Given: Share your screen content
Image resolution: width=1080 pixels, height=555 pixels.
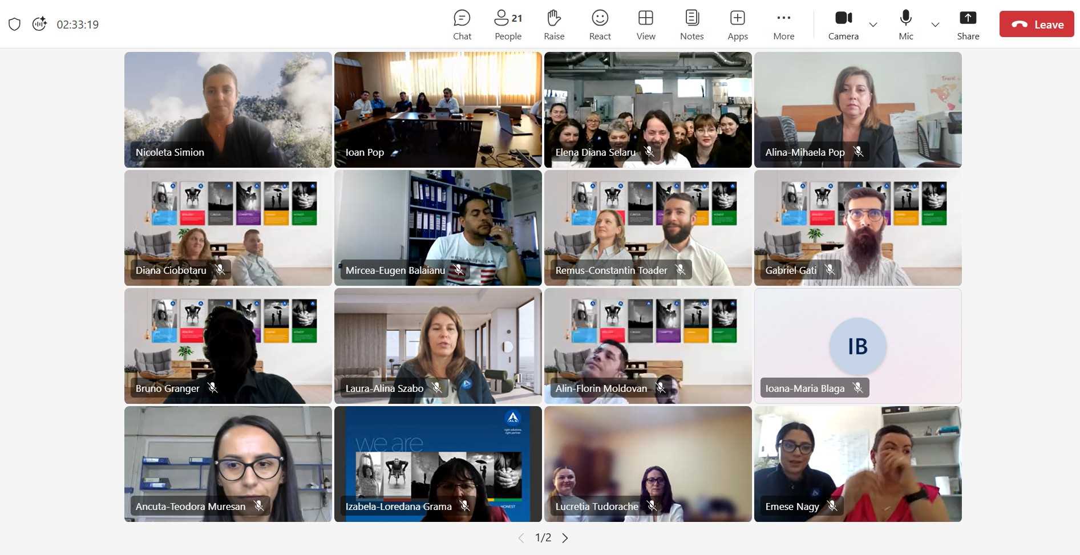Looking at the screenshot, I should click(968, 25).
